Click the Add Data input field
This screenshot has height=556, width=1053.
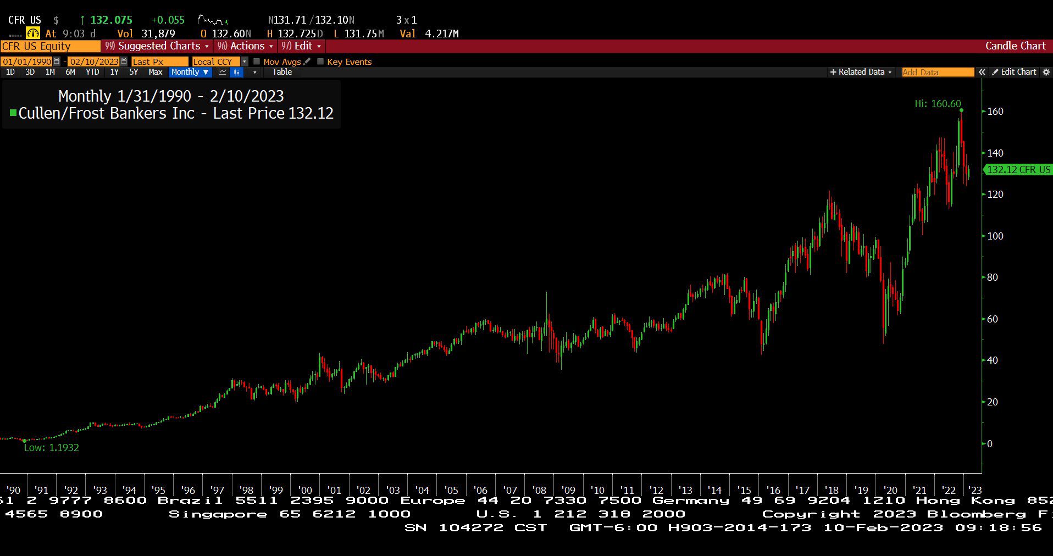pos(938,72)
